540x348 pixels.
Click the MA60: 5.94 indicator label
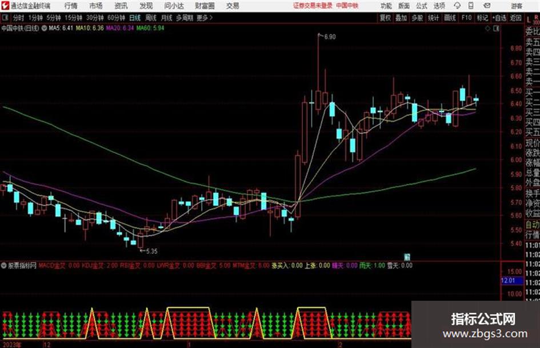(x=150, y=28)
